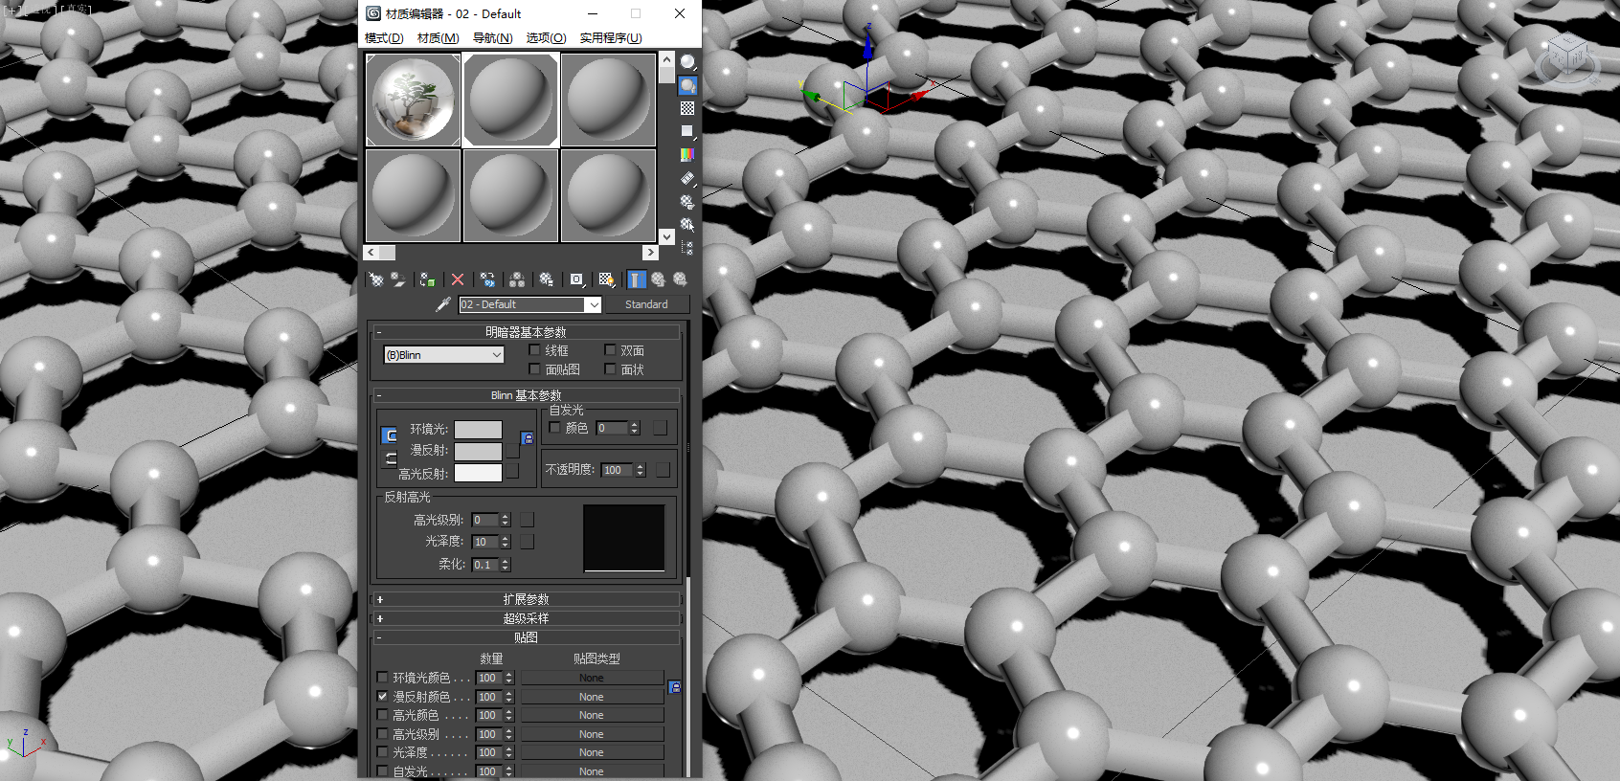1620x781 pixels.
Task: Toggle the 自发光 颜色 checkbox
Action: 555,428
